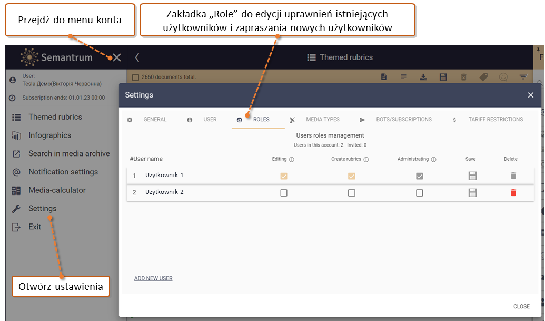The width and height of the screenshot is (545, 321).
Task: Enable Create rubrics for Użytkownik 2
Action: coord(351,193)
